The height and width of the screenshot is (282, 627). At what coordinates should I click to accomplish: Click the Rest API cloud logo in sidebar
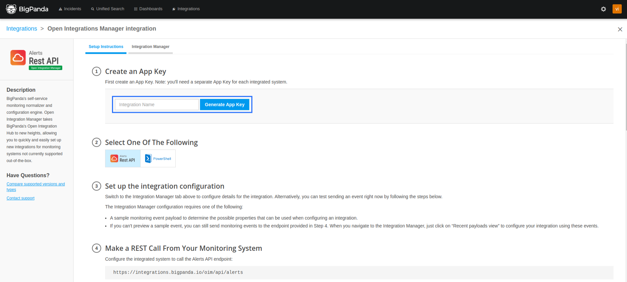(x=18, y=58)
